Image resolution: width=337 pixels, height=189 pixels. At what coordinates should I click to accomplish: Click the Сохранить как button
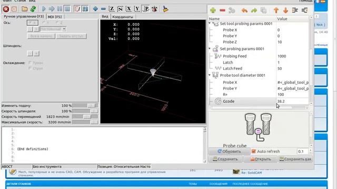[x=295, y=159]
